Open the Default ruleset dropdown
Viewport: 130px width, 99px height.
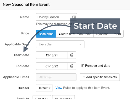click(x=44, y=88)
